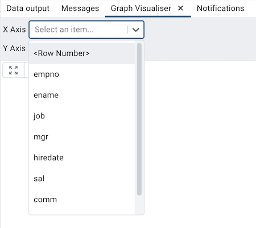Pick the sal column option
Screen dimensions: 256x228
click(82, 179)
